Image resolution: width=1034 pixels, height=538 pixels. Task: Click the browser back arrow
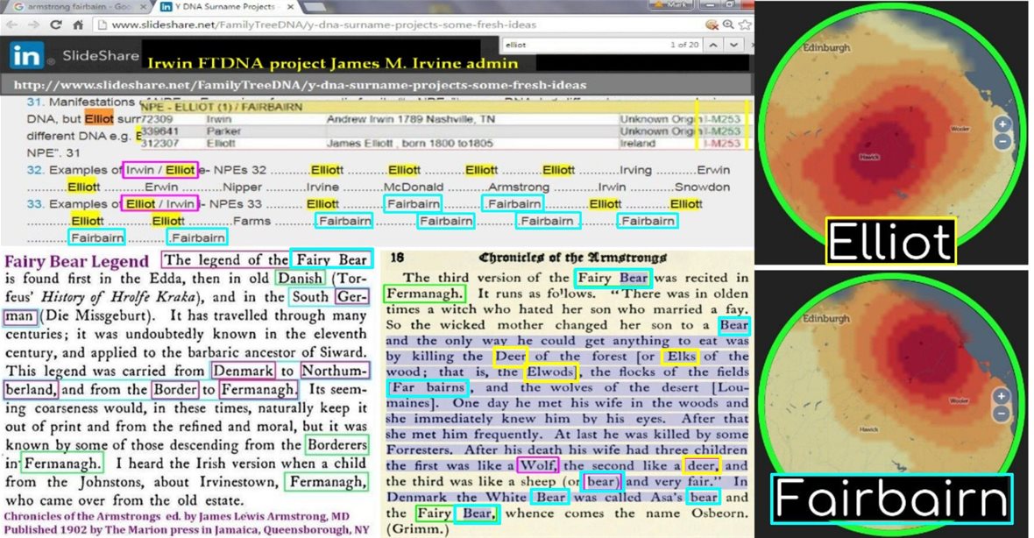11,25
